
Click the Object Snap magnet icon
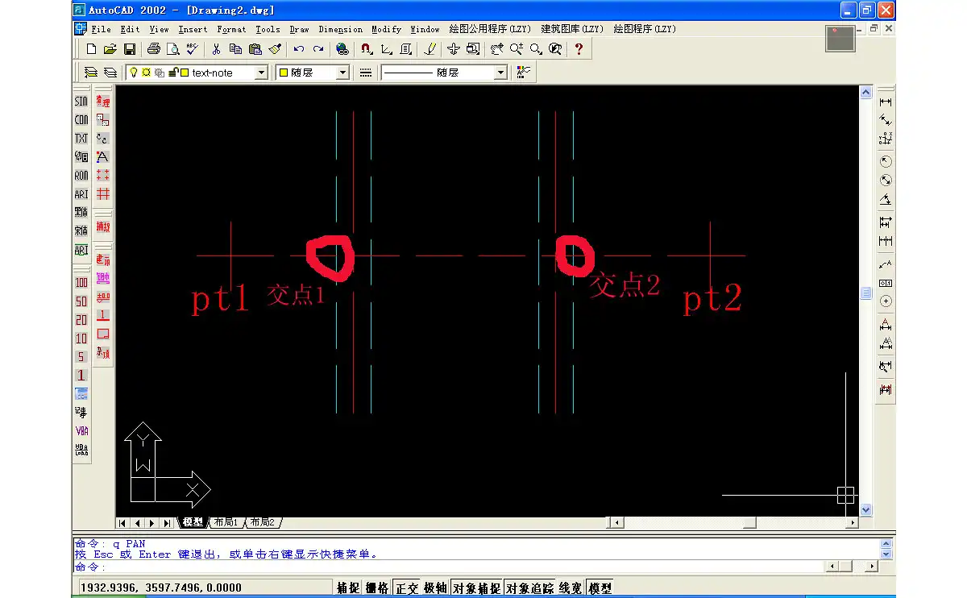367,49
